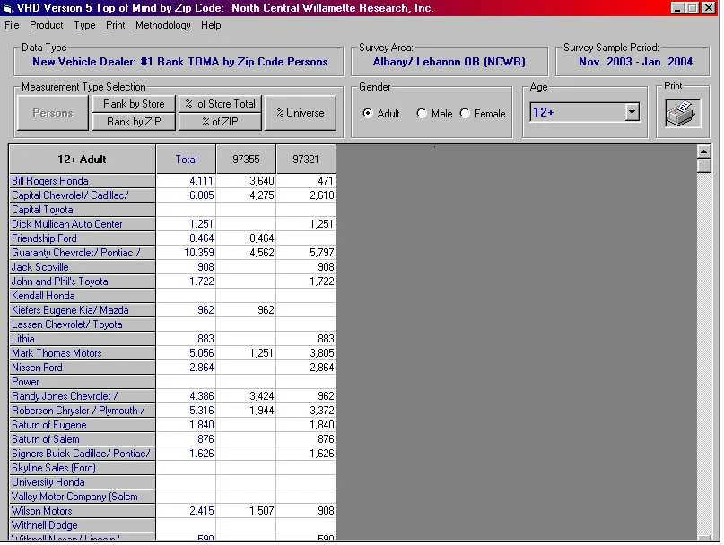Open the Help menu
The image size is (724, 545).
pyautogui.click(x=211, y=25)
